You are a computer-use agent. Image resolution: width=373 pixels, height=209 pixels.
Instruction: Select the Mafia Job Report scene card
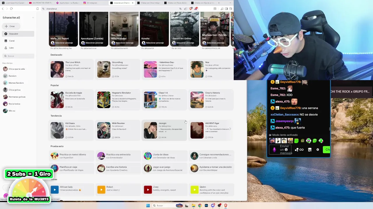pyautogui.click(x=63, y=29)
